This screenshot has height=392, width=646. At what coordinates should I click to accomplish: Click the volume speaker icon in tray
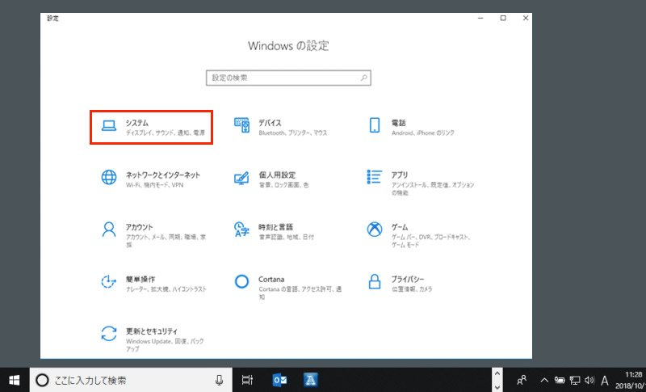(x=589, y=380)
